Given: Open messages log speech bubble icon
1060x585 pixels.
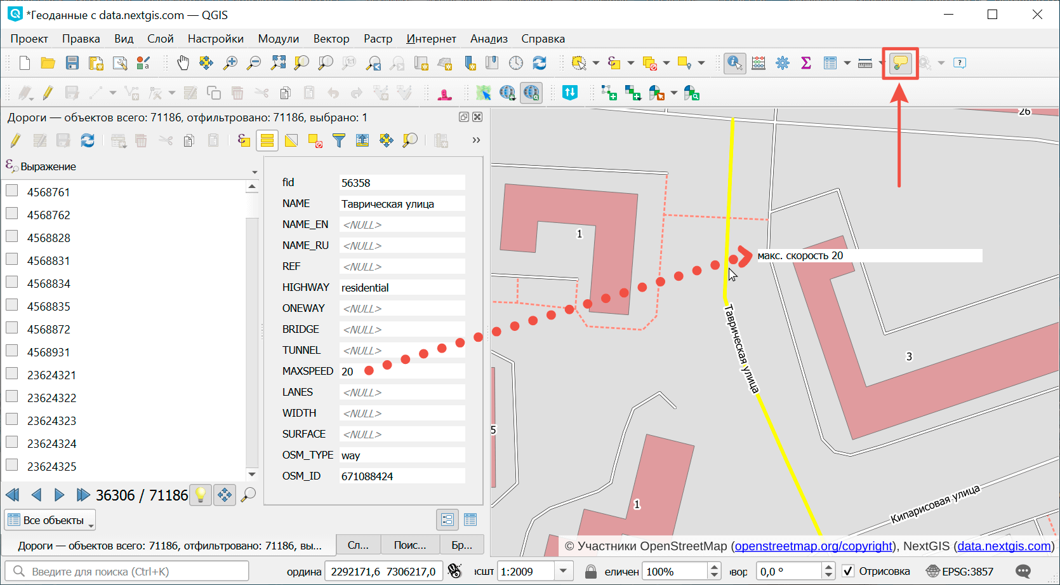Looking at the screenshot, I should [x=1023, y=571].
